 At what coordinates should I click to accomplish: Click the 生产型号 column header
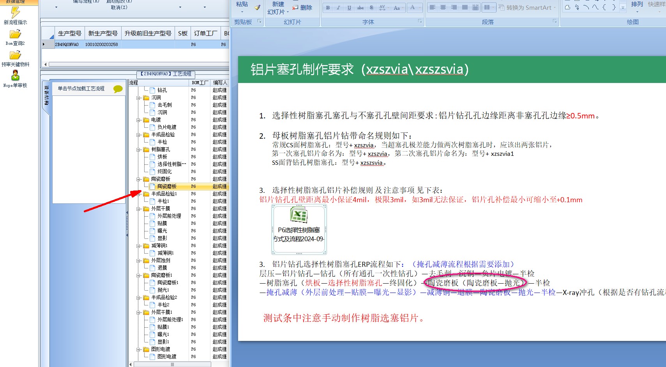pos(70,33)
